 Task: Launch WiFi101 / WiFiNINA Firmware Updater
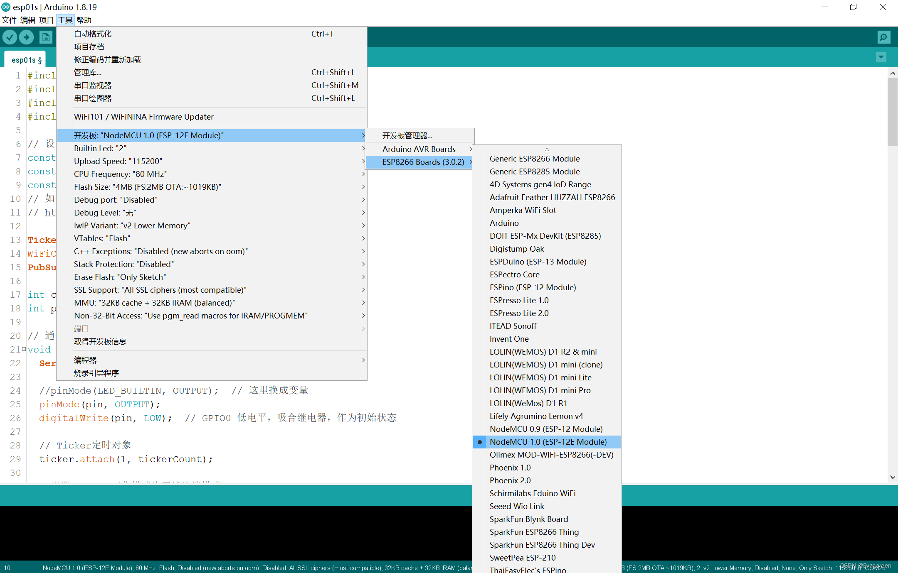point(212,117)
